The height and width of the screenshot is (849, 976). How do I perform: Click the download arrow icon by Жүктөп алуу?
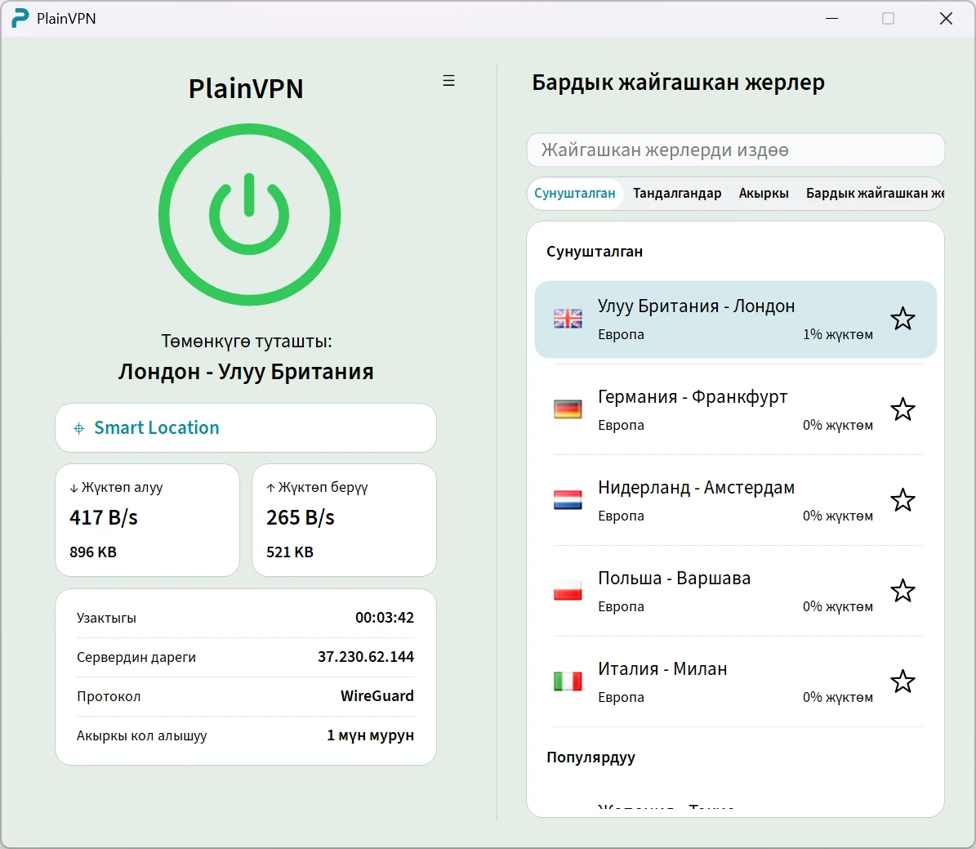coord(74,489)
